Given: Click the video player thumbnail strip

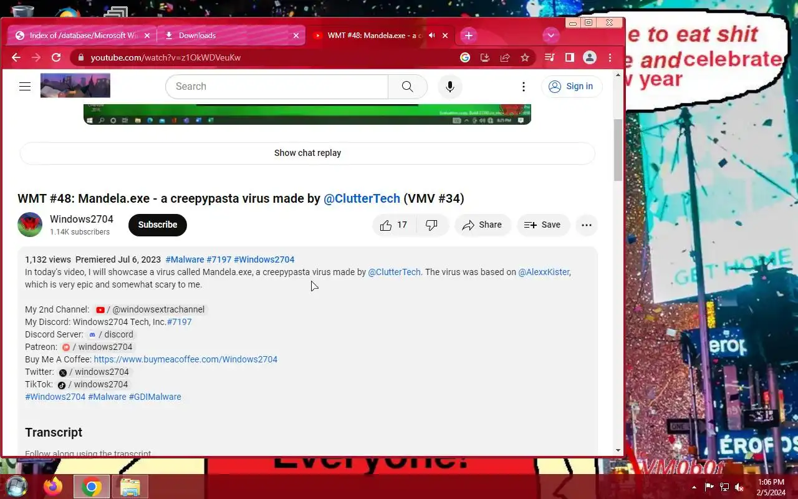Looking at the screenshot, I should (x=307, y=114).
